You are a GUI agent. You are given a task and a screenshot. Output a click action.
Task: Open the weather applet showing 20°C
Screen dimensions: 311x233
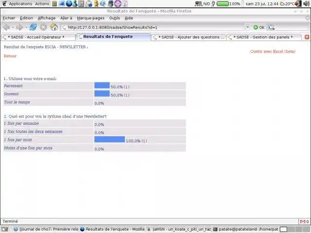point(287,3)
